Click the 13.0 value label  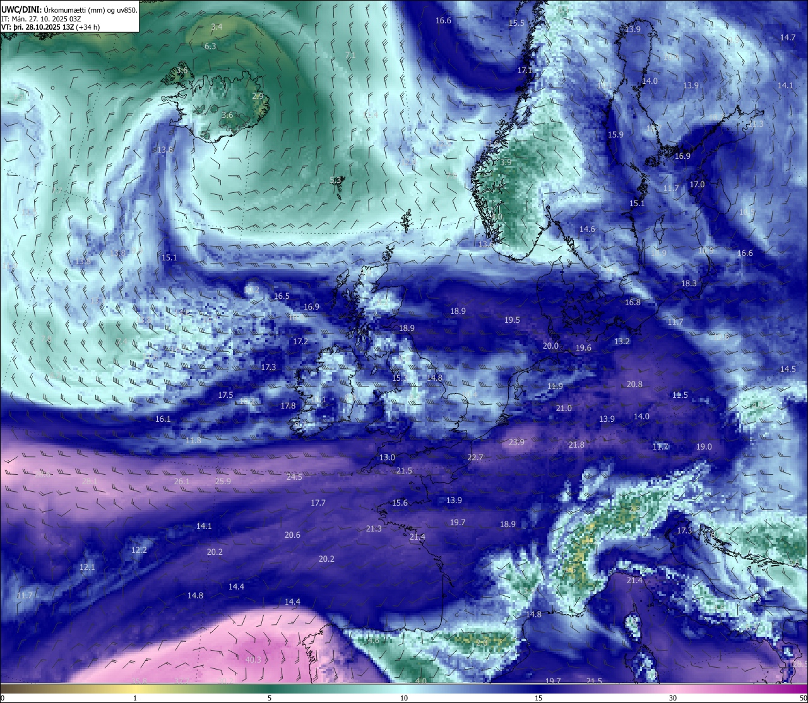tap(387, 457)
